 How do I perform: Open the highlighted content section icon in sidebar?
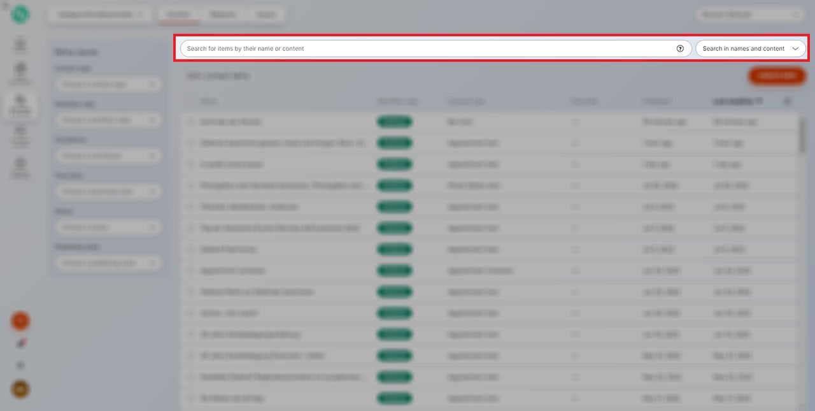[x=20, y=103]
